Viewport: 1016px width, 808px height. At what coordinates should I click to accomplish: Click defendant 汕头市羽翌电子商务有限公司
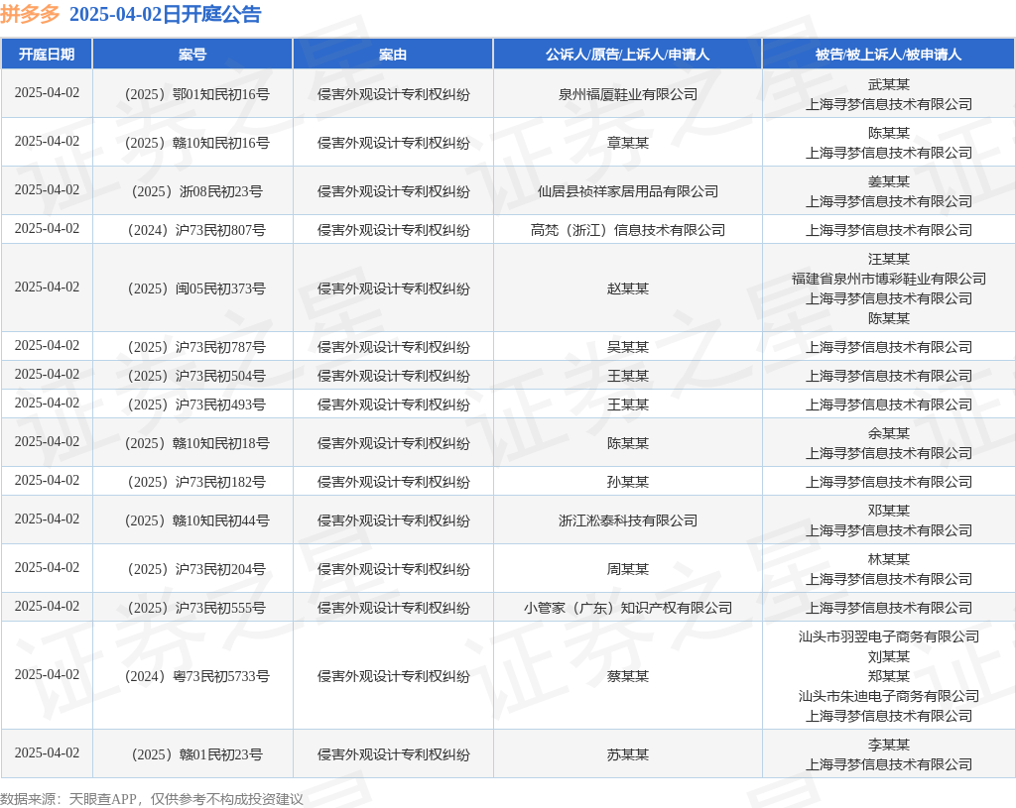889,636
